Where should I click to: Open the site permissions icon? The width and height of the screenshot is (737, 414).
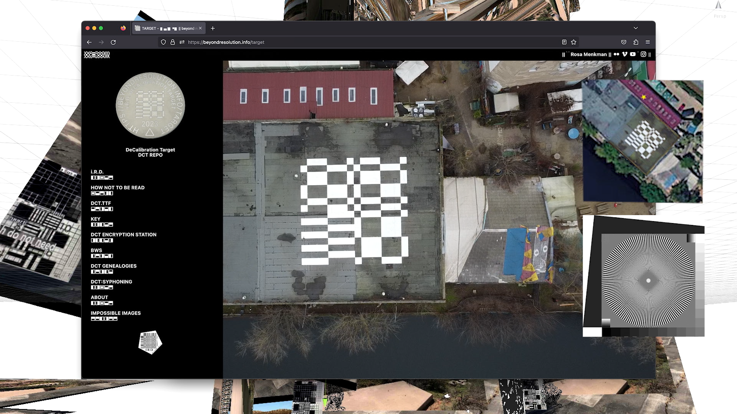(x=182, y=42)
